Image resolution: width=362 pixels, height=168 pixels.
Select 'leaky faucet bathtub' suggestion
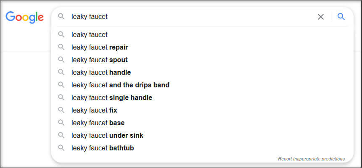coord(202,148)
